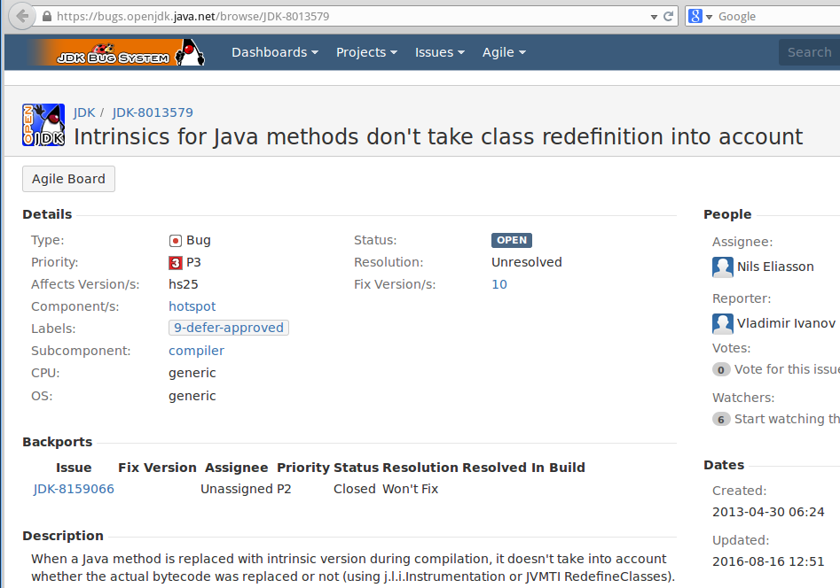This screenshot has height=588, width=840.
Task: Click the Google favicon in the search box
Action: [x=695, y=15]
